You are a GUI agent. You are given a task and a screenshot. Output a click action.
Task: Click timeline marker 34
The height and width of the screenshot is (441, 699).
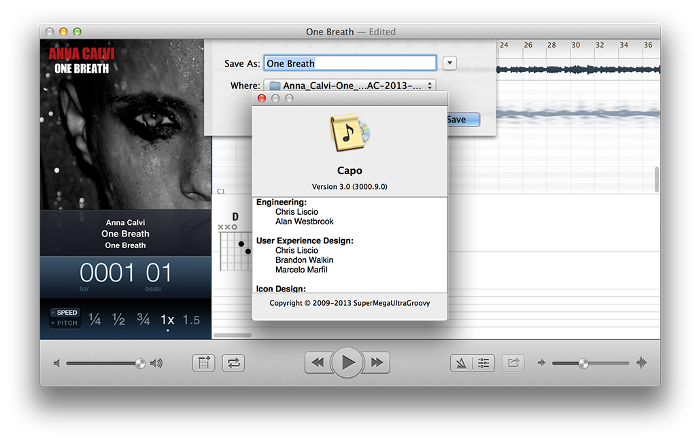tap(624, 45)
